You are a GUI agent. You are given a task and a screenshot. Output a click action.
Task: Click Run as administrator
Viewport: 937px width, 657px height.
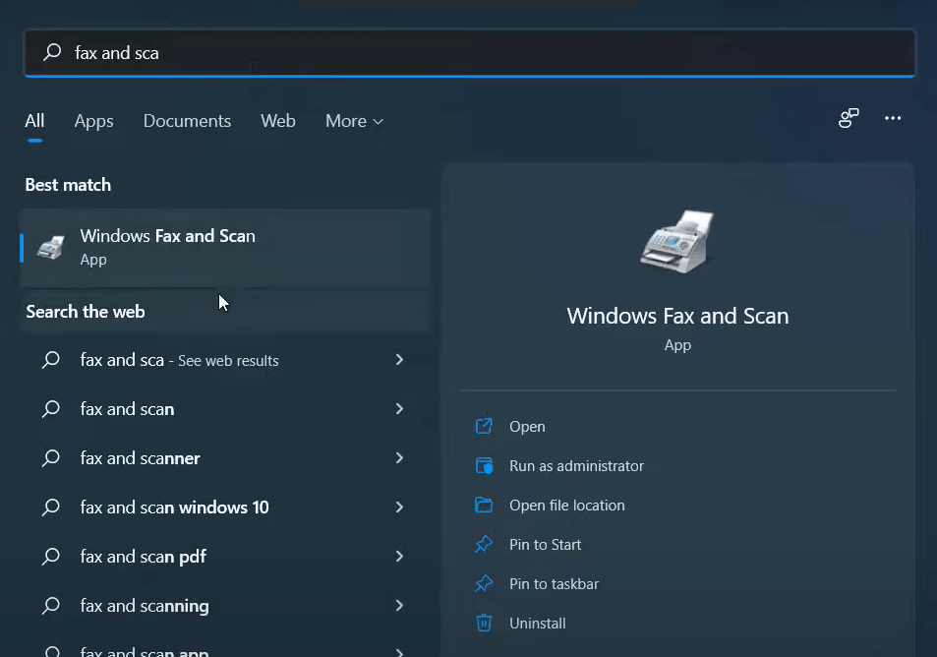click(575, 465)
